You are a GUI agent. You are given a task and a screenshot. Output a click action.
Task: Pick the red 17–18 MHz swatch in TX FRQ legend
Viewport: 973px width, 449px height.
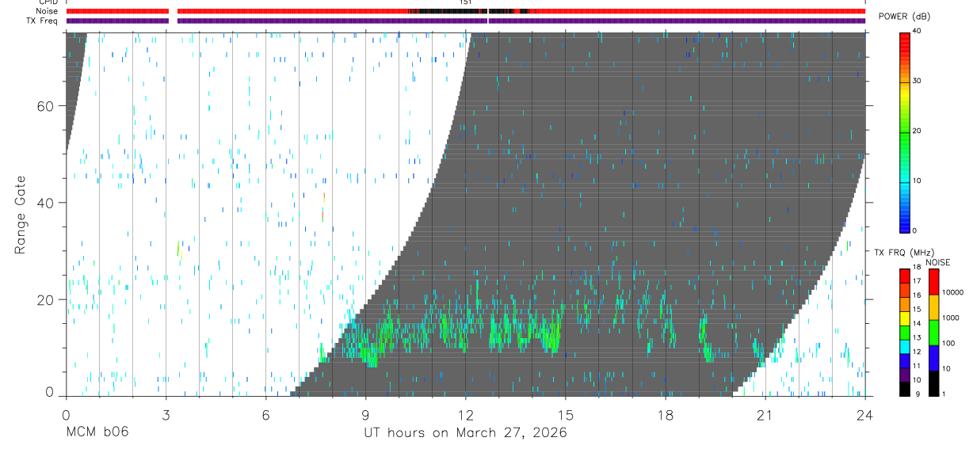(x=905, y=276)
